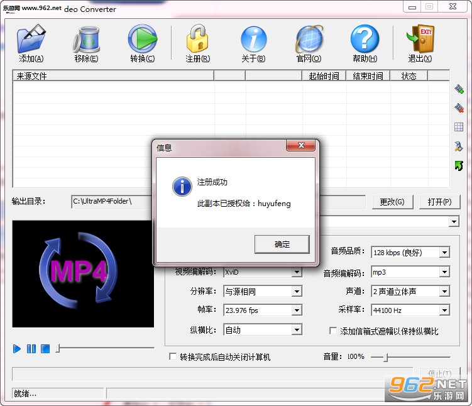
Task: Open the Register (注册) padlock icon
Action: point(197,38)
